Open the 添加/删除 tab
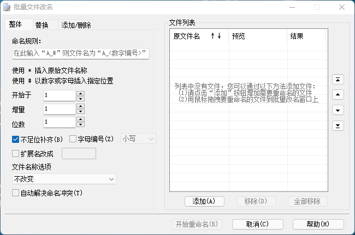 click(76, 25)
